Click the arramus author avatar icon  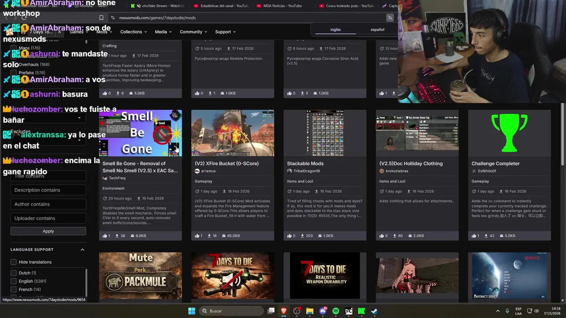197,171
